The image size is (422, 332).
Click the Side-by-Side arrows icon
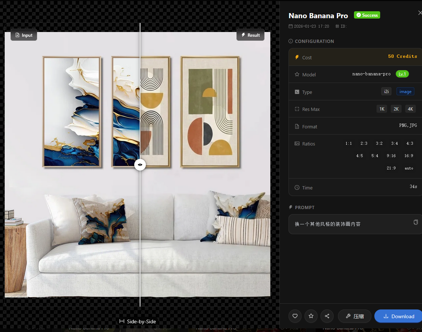coord(122,321)
